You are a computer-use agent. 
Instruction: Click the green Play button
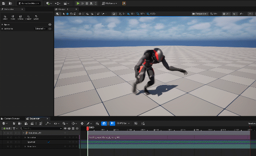click(x=78, y=3)
